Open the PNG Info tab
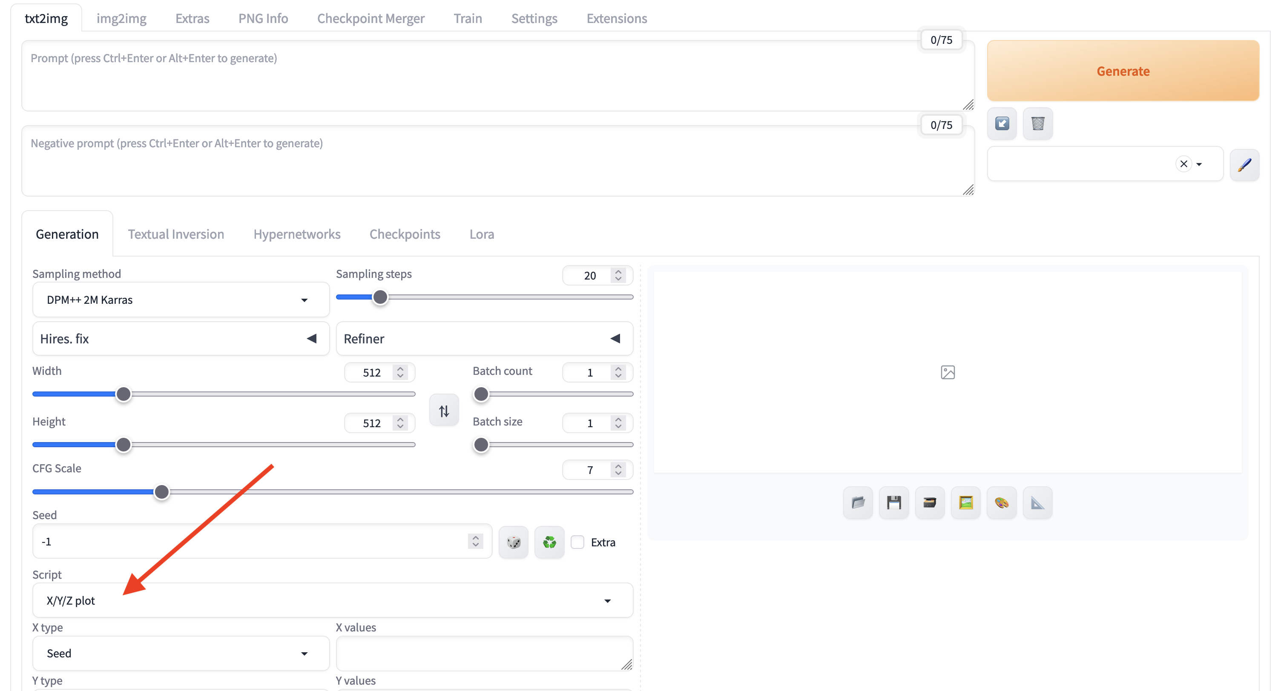 click(263, 18)
